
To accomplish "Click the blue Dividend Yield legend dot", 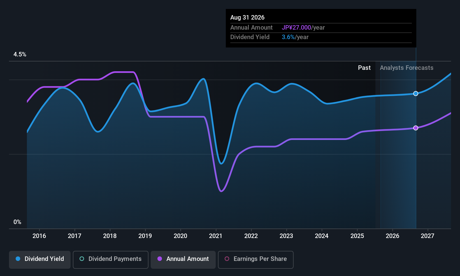I will 18,259.
